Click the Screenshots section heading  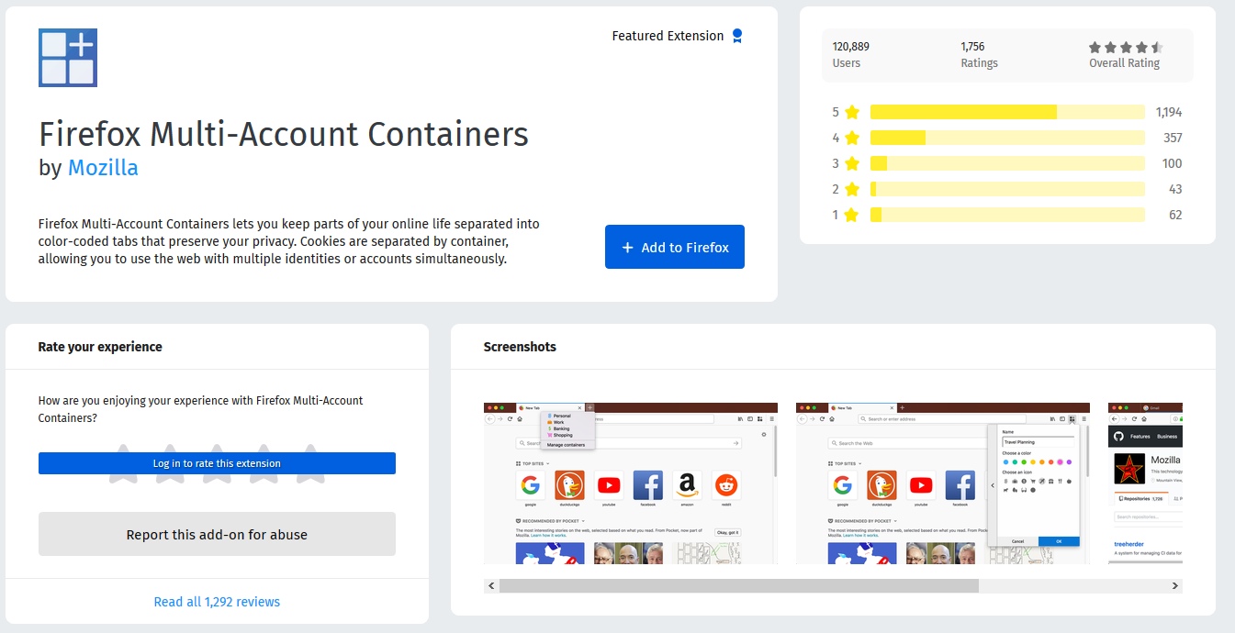[x=520, y=347]
